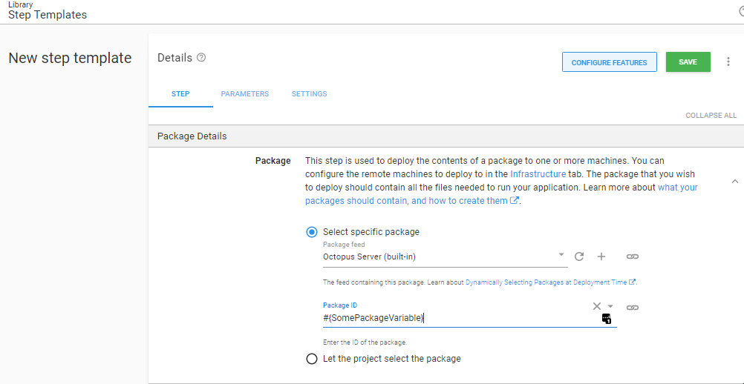Image resolution: width=744 pixels, height=384 pixels.
Task: Click the 'New step template' heading
Action: [71, 58]
